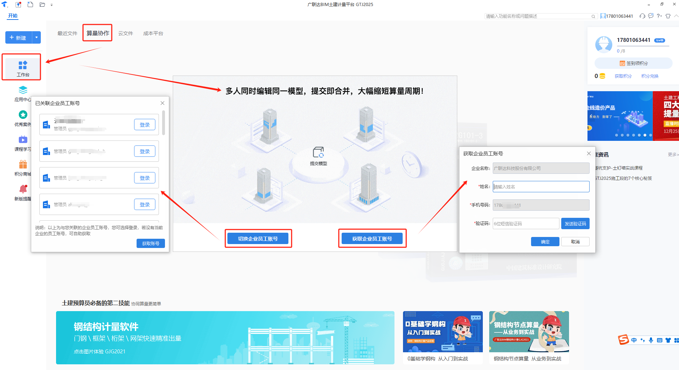Open the 工作台 (Workbench) panel in sidebar
Viewport: 679px width, 370px height.
(x=22, y=68)
